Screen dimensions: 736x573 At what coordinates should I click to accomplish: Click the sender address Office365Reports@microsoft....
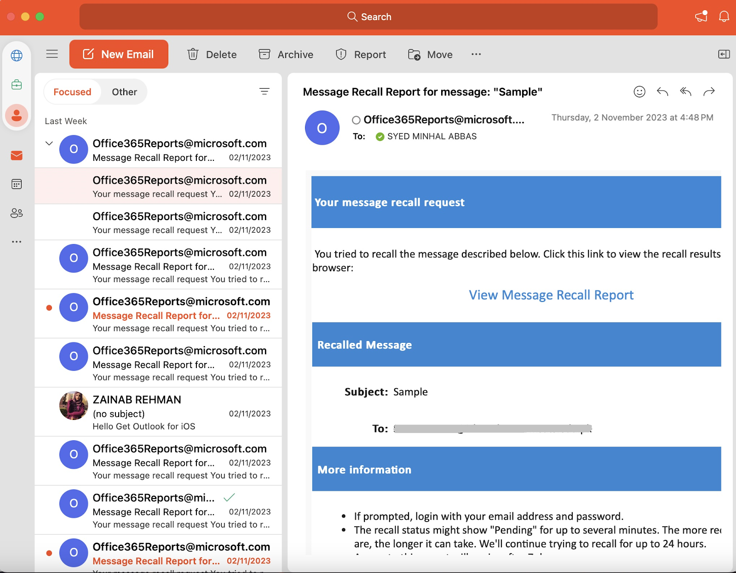coord(444,120)
